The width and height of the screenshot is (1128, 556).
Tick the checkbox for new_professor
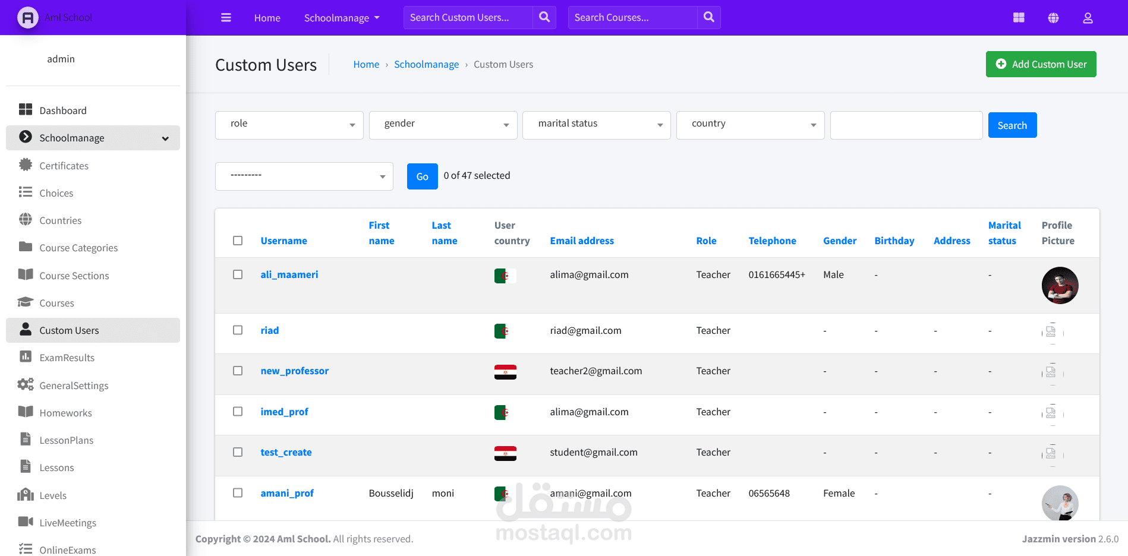tap(238, 371)
